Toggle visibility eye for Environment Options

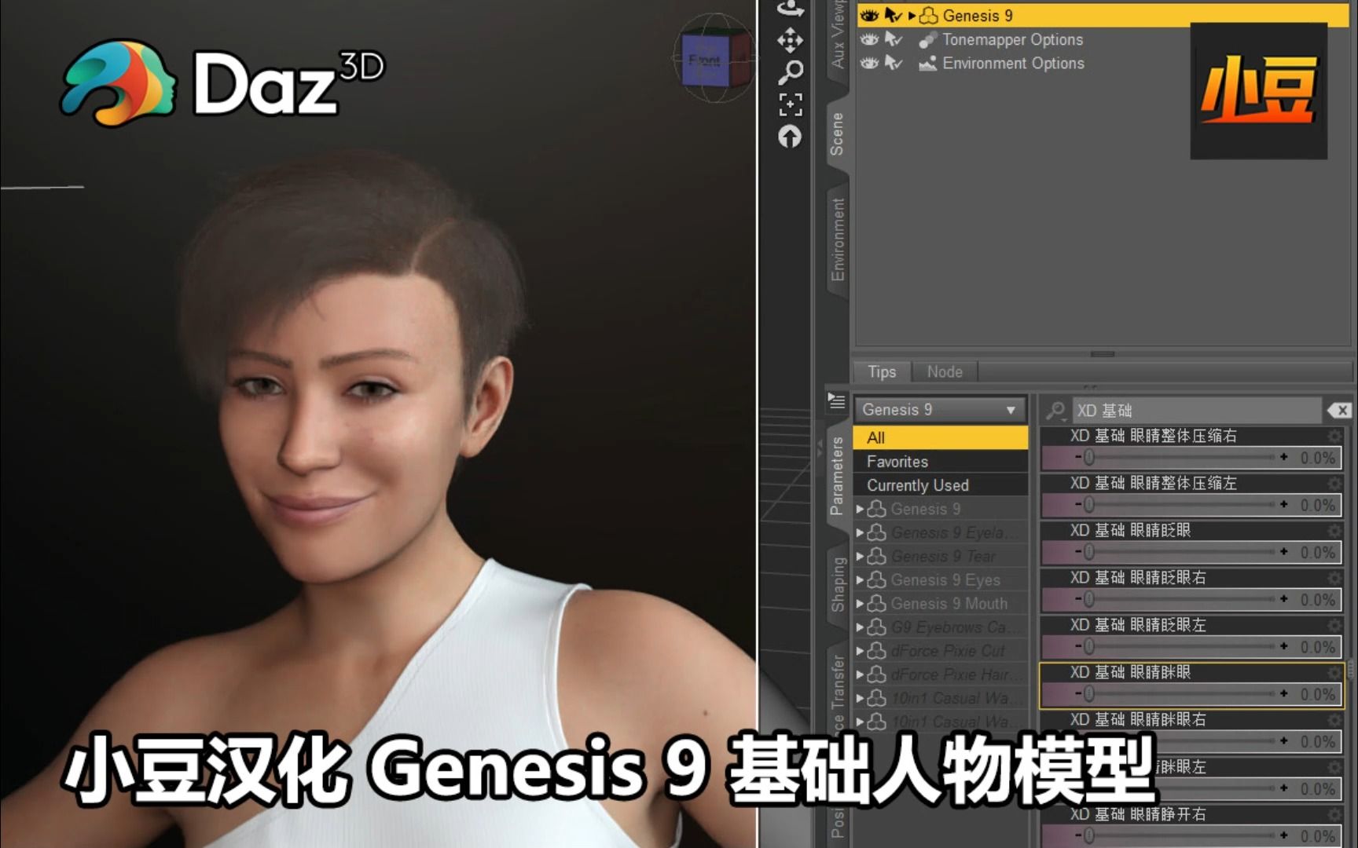tap(869, 63)
